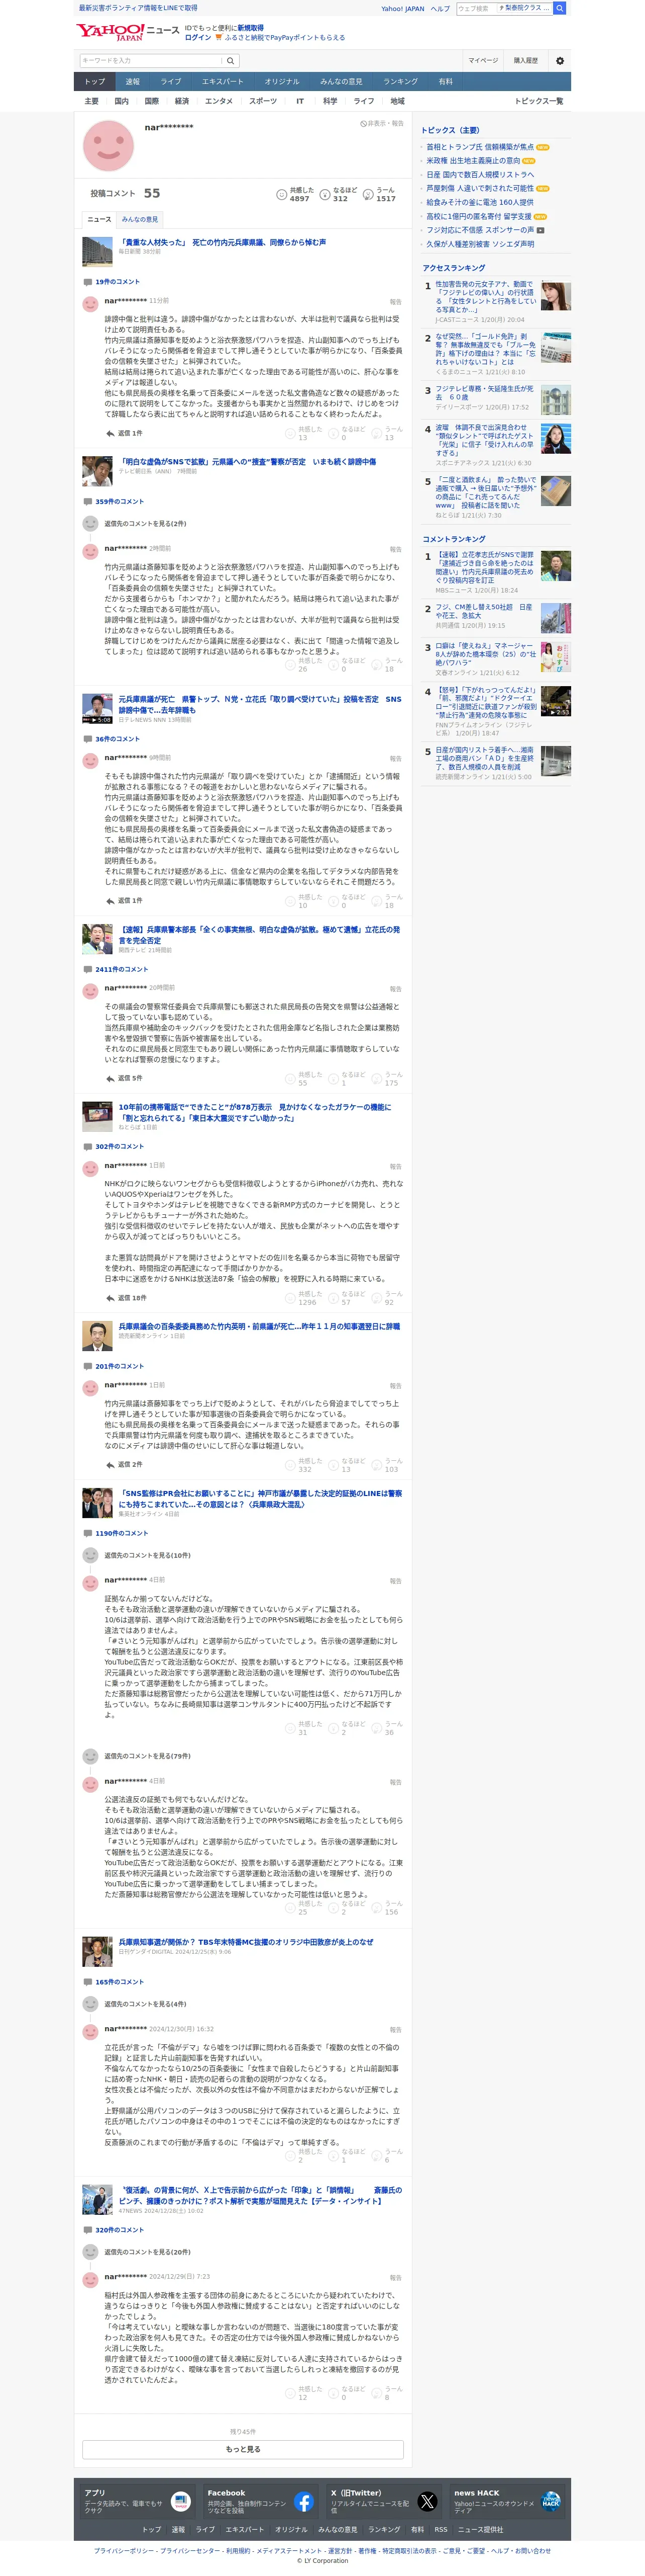The width and height of the screenshot is (645, 2576).
Task: Open the トップ tab in main navigation
Action: coord(95,82)
